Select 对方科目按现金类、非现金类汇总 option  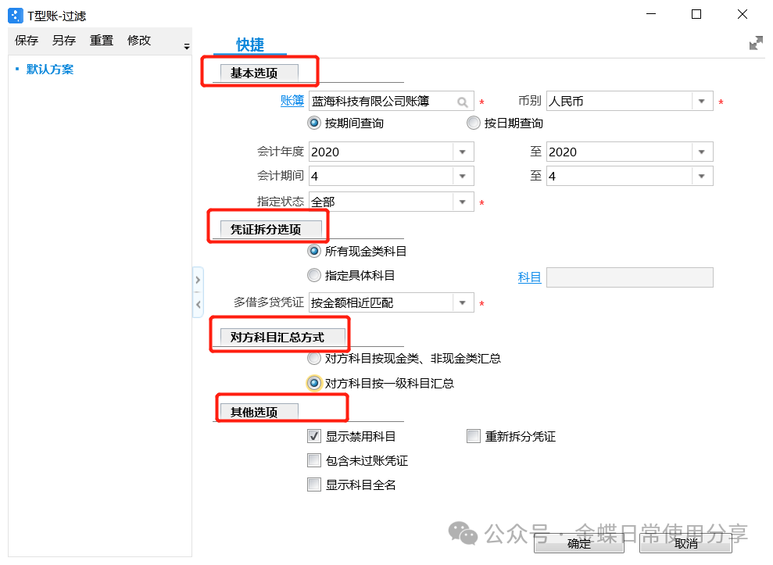click(x=315, y=359)
